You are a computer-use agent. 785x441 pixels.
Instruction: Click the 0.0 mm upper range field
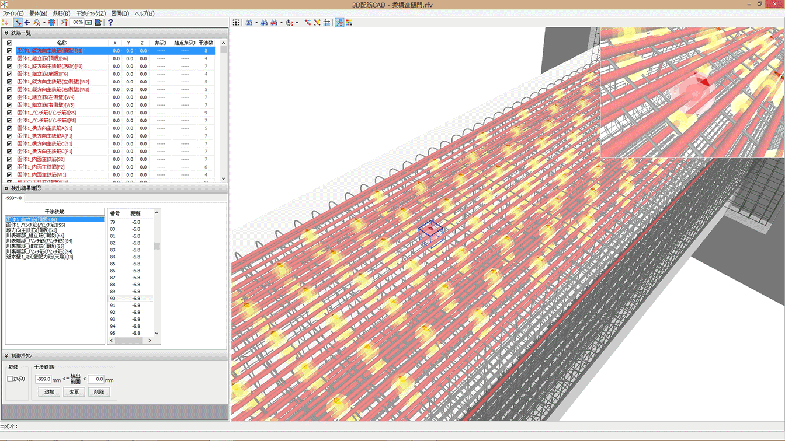[96, 379]
